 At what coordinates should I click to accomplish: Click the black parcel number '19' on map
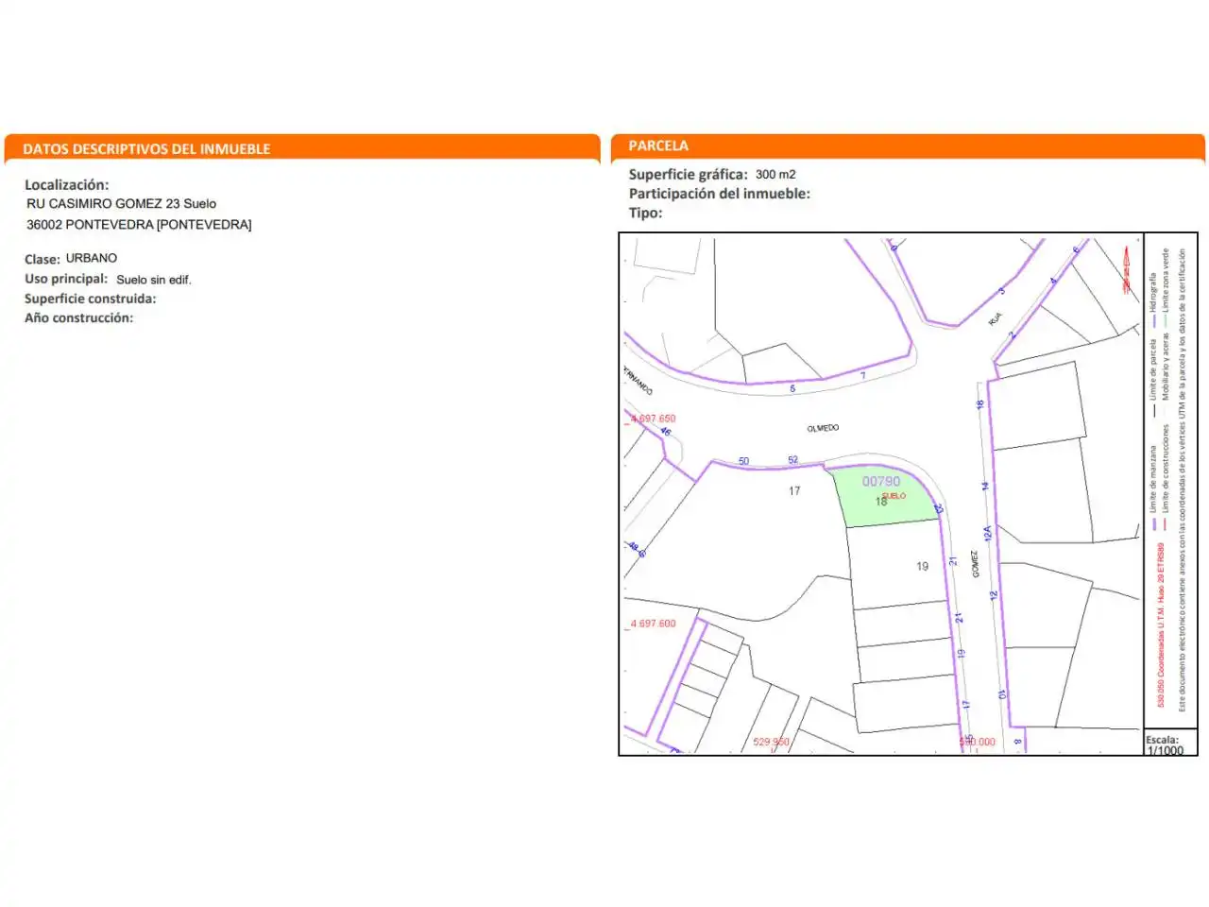tap(922, 567)
